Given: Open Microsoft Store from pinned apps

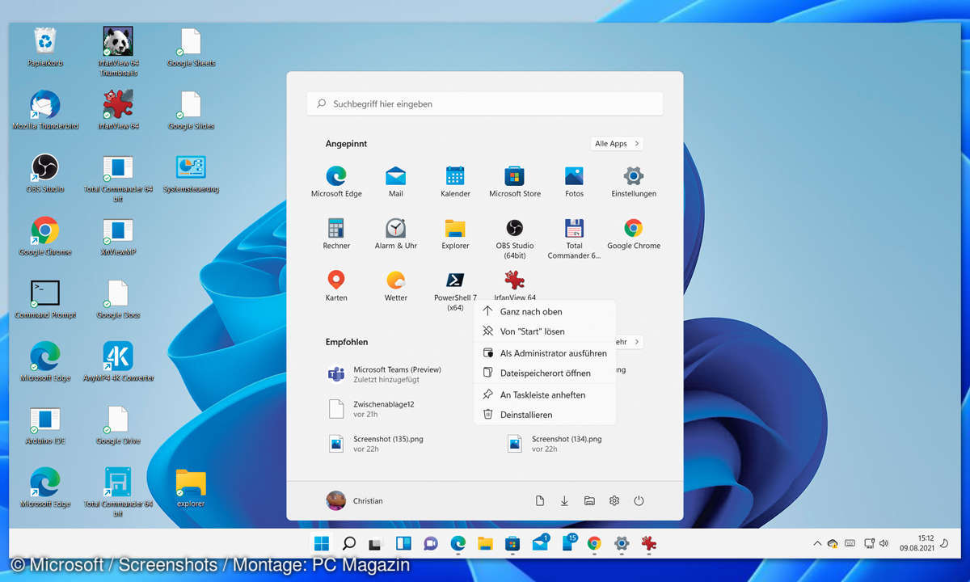Looking at the screenshot, I should [515, 182].
